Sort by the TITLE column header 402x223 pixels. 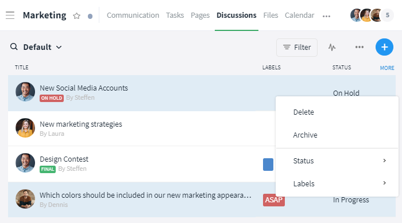[22, 68]
